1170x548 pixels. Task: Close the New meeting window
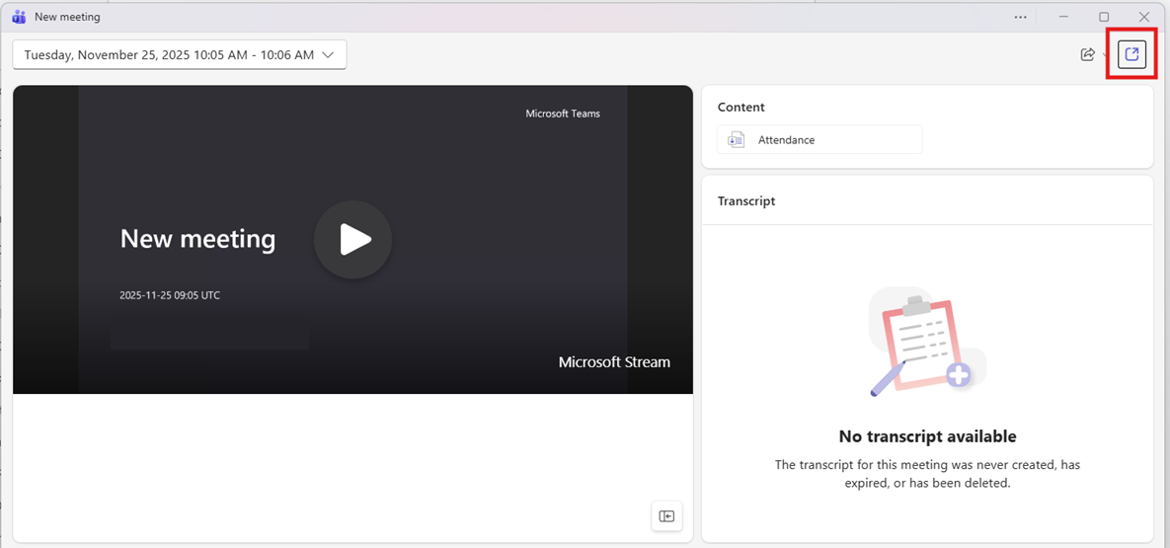click(x=1143, y=17)
